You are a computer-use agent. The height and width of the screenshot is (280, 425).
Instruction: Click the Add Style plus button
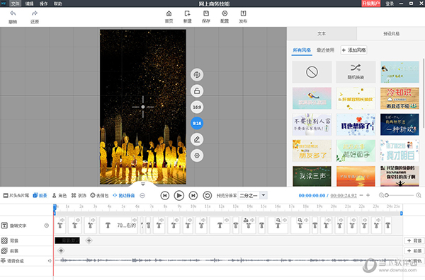pos(353,50)
